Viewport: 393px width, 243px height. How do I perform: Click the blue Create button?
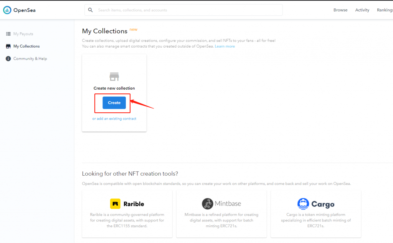114,103
